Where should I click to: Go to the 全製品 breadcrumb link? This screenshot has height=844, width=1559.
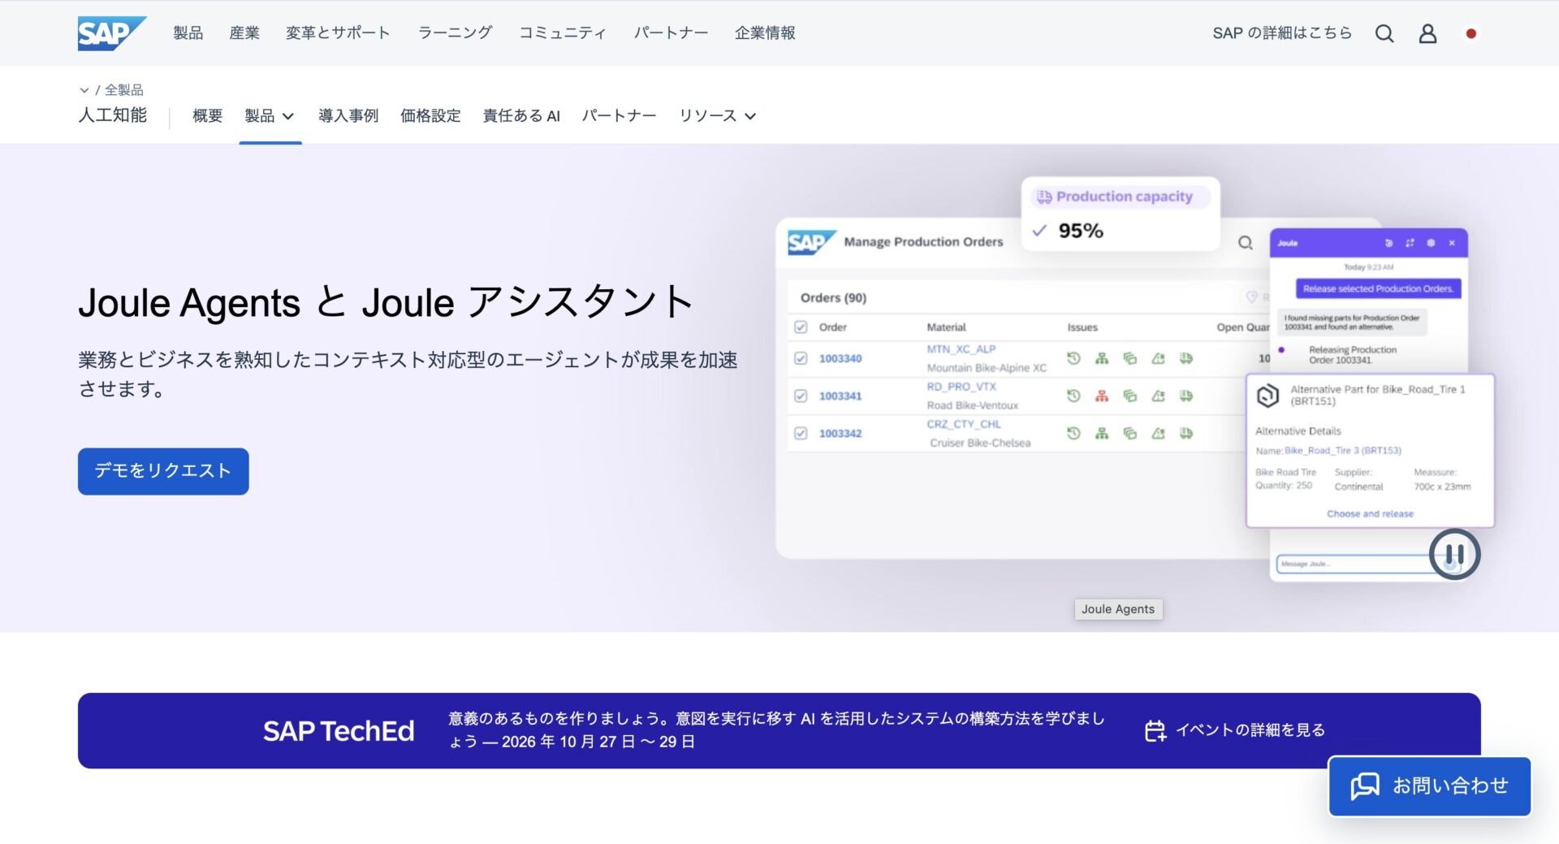pyautogui.click(x=123, y=90)
